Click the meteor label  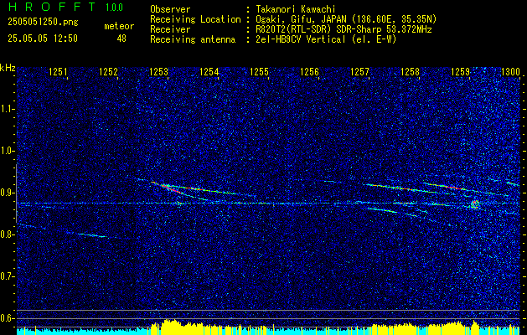[x=119, y=26]
